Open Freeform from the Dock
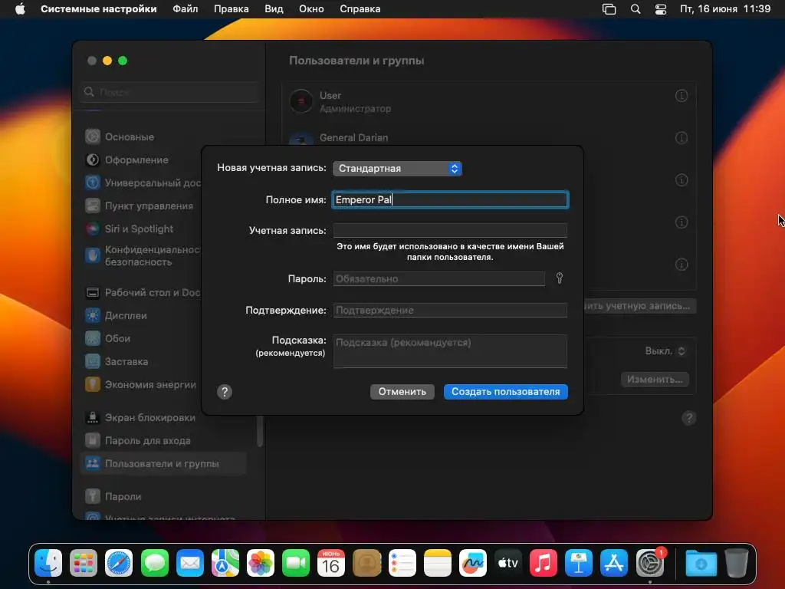Screen dimensions: 785x589 473,564
